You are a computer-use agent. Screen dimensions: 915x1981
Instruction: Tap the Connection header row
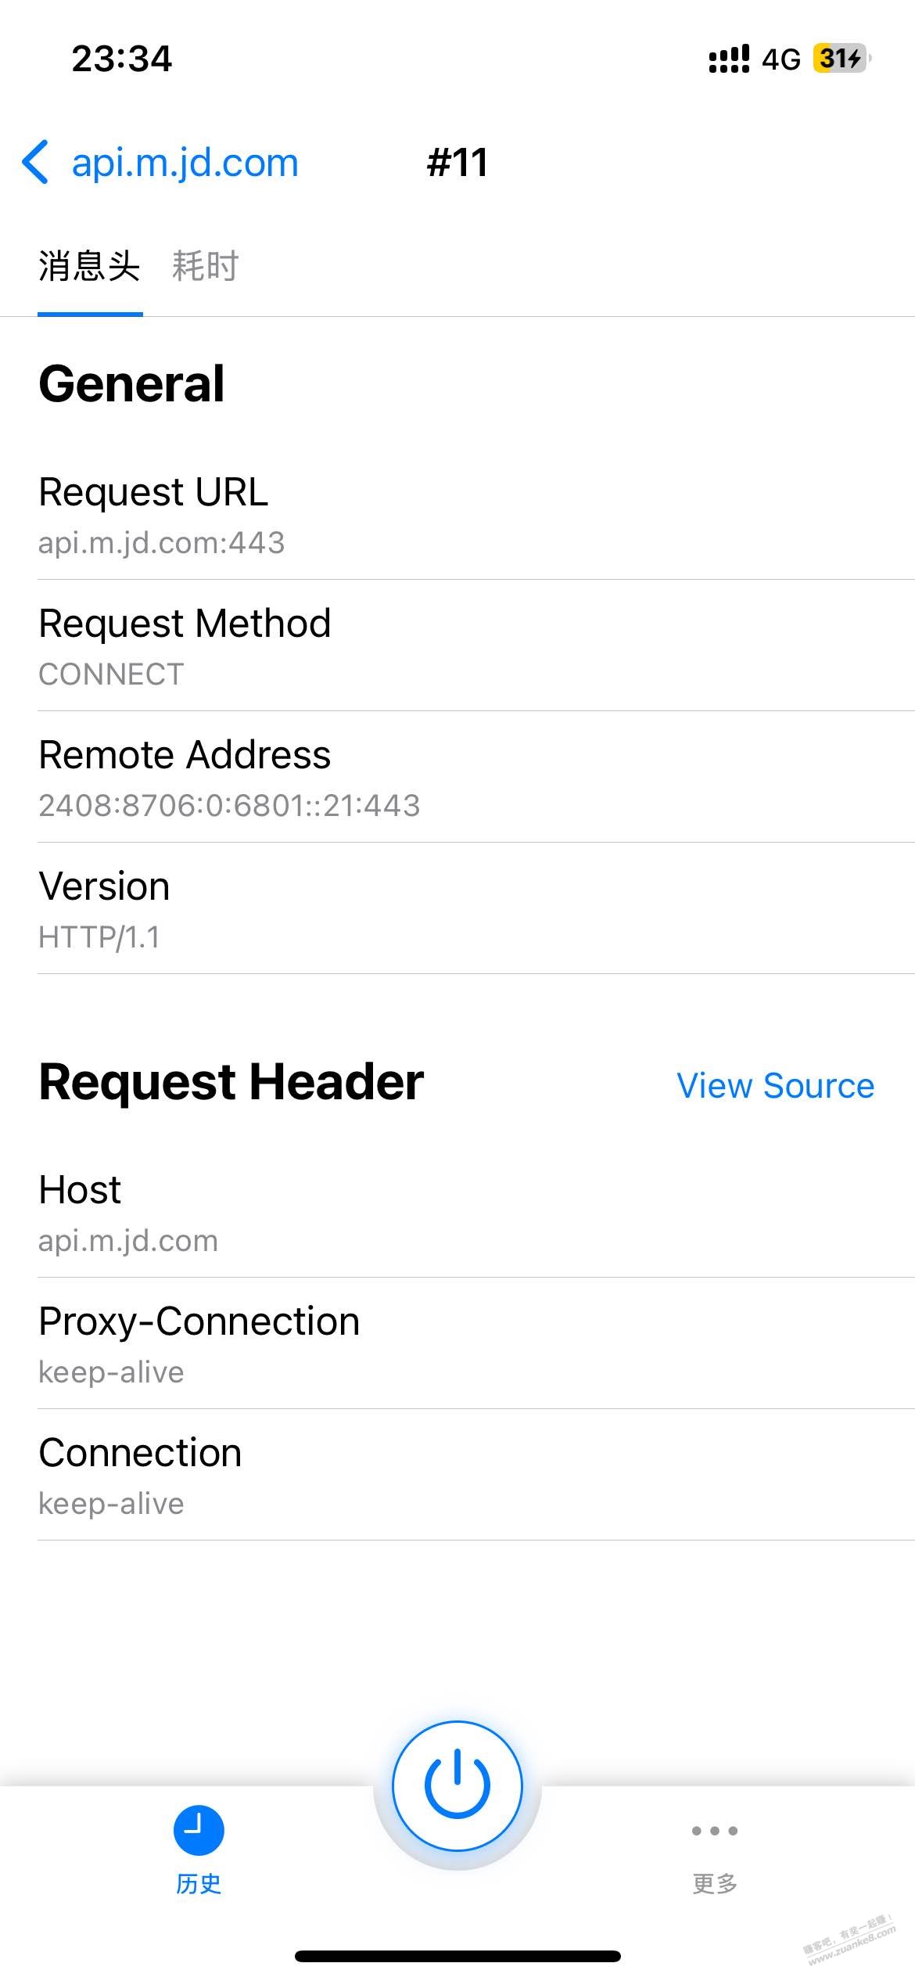coord(457,1476)
